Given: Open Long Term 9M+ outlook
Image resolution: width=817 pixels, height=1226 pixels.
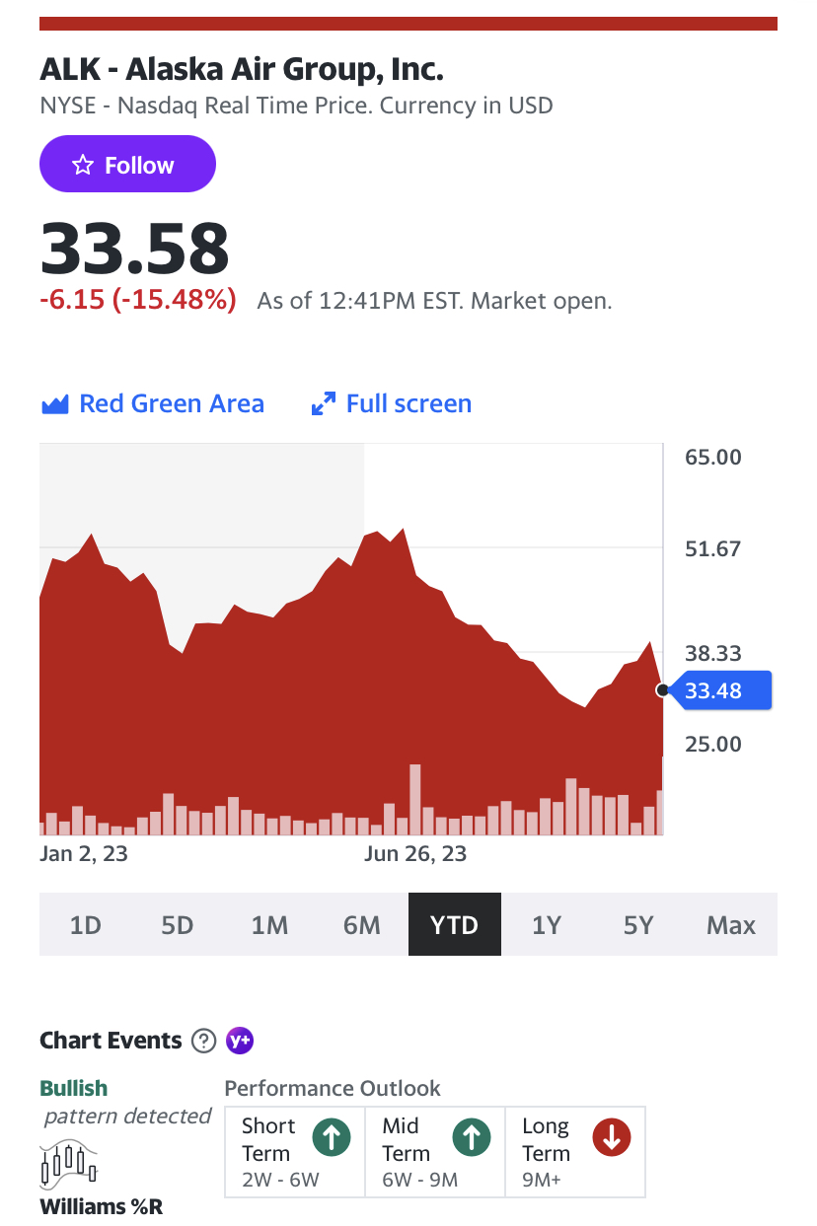Looking at the screenshot, I should point(575,1152).
